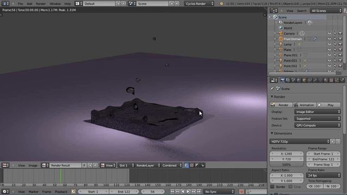Select Scene properties tab icon
The image size is (347, 195).
(x=293, y=80)
